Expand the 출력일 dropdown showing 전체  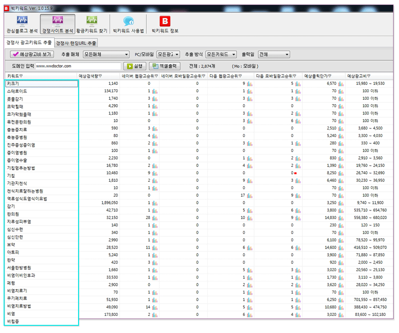pyautogui.click(x=274, y=55)
